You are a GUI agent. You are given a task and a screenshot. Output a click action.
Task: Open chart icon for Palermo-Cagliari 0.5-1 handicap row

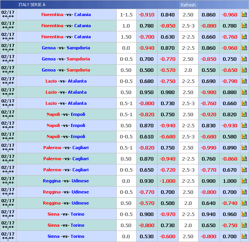coord(244,148)
